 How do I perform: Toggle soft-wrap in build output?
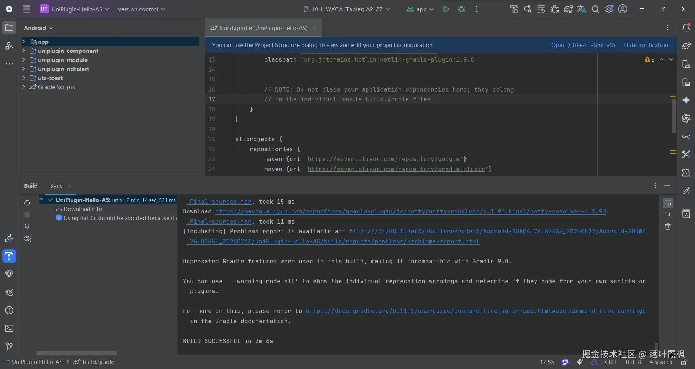pyautogui.click(x=668, y=203)
